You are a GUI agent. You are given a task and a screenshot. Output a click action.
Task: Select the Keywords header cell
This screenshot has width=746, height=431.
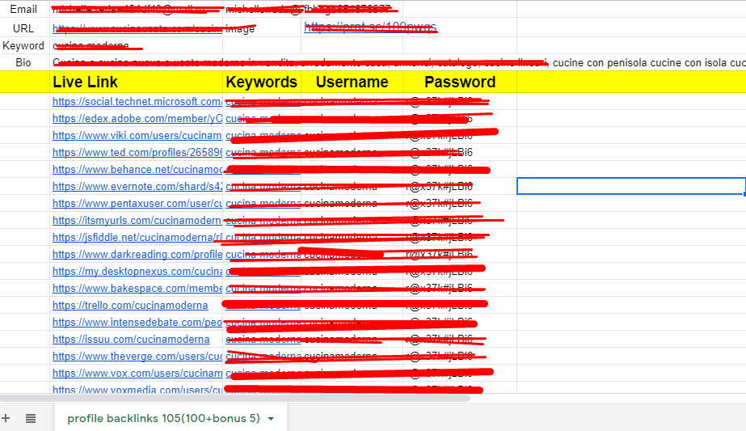262,82
